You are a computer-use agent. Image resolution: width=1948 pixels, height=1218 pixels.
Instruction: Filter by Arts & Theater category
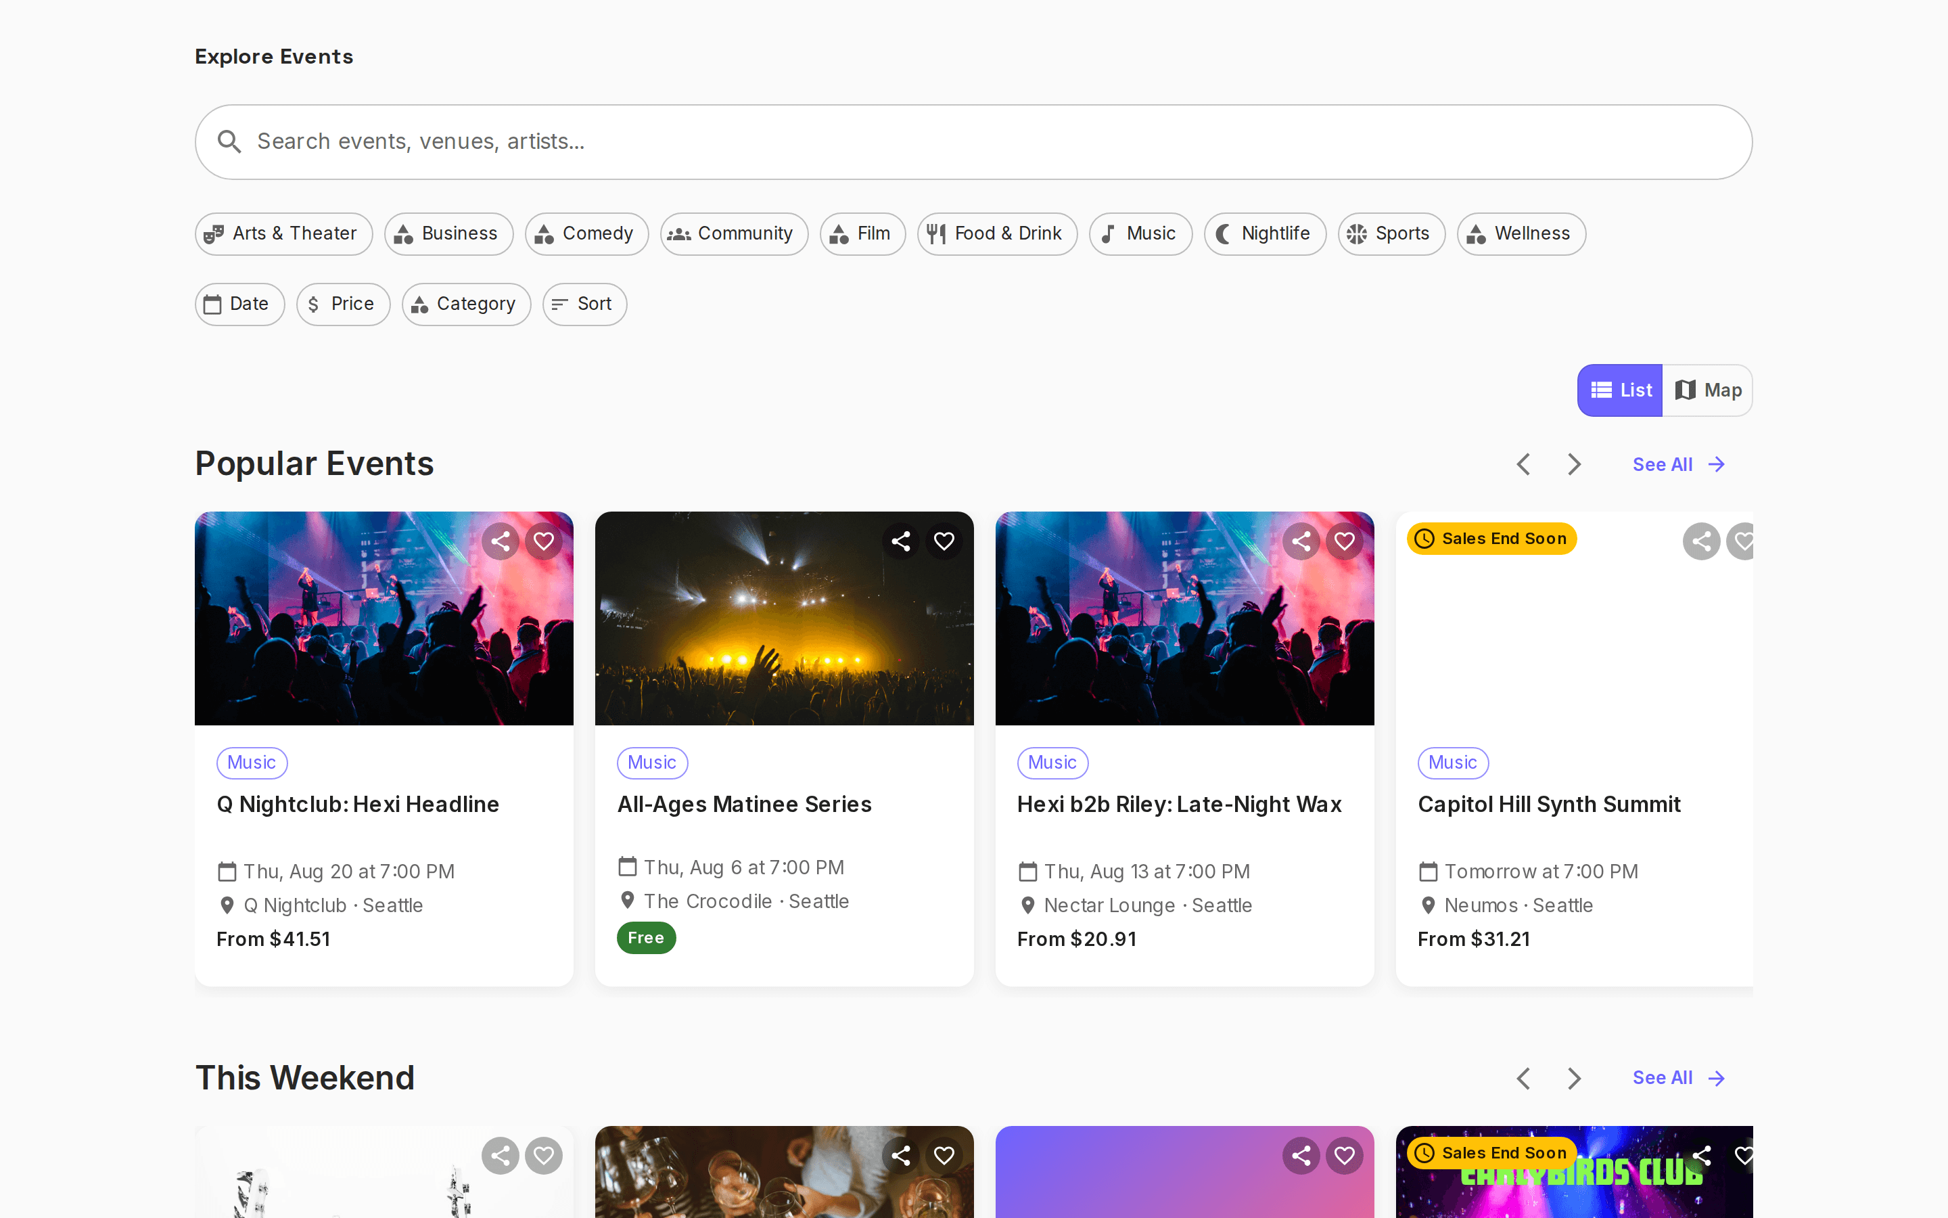click(x=283, y=233)
